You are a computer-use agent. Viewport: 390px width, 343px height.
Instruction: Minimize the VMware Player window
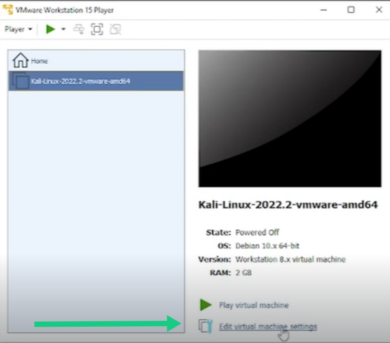(323, 10)
